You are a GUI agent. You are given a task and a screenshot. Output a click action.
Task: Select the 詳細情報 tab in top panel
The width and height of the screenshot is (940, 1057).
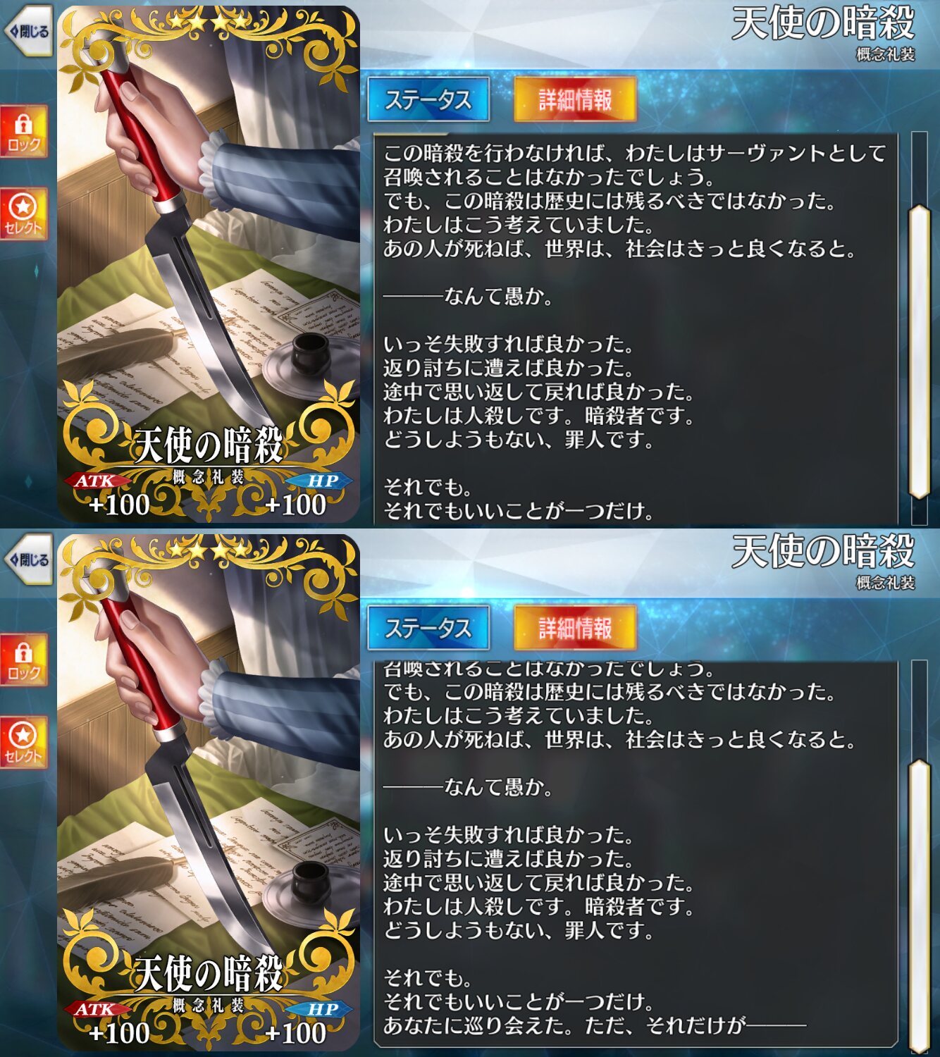click(x=575, y=99)
